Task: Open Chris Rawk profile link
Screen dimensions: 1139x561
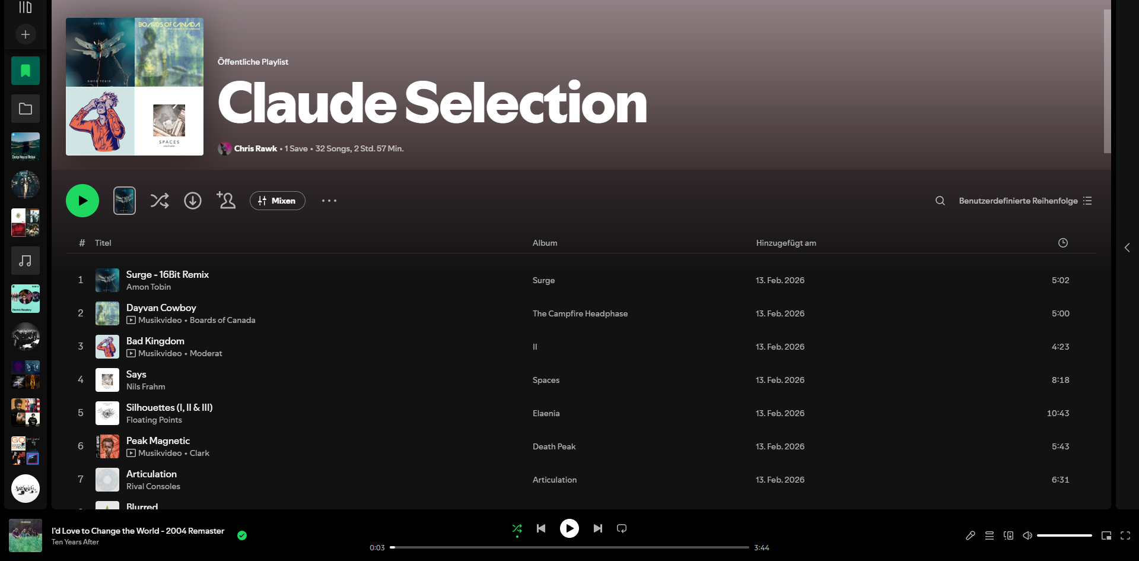Action: point(255,148)
